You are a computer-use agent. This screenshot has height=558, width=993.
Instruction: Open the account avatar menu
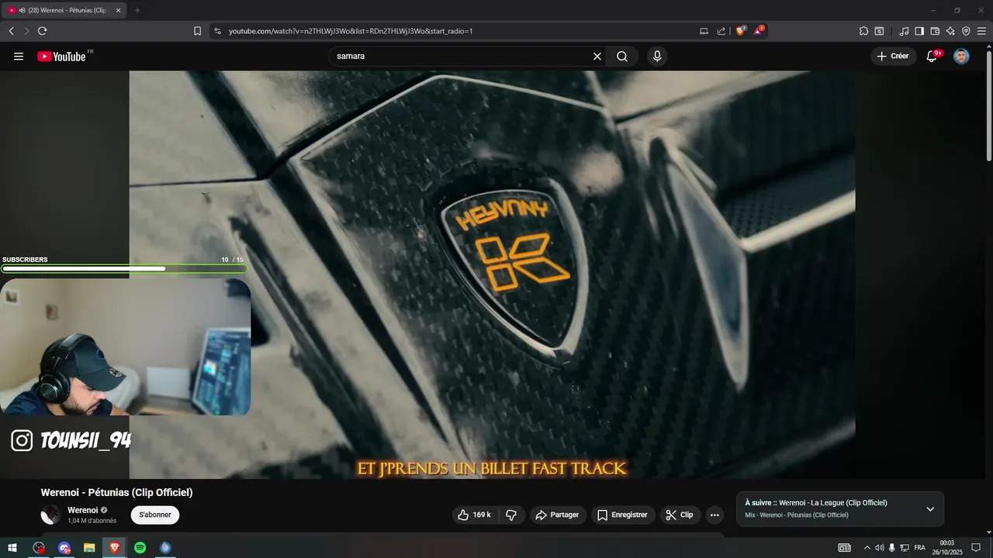(961, 57)
